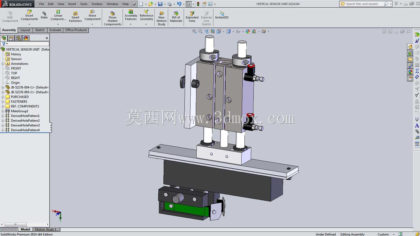This screenshot has height=236, width=420.
Task: Click the Open file icon
Action: pyautogui.click(x=151, y=4)
